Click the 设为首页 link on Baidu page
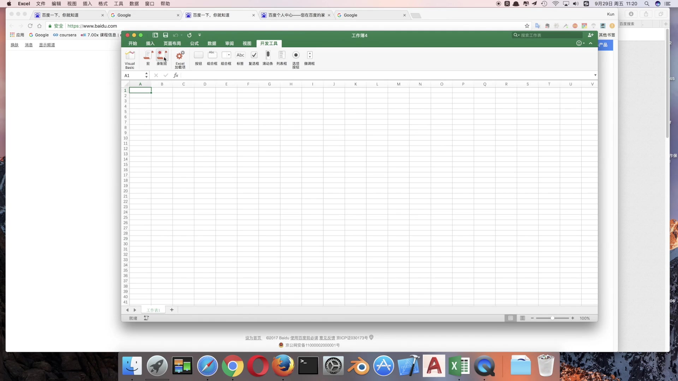678x381 pixels. pyautogui.click(x=253, y=338)
